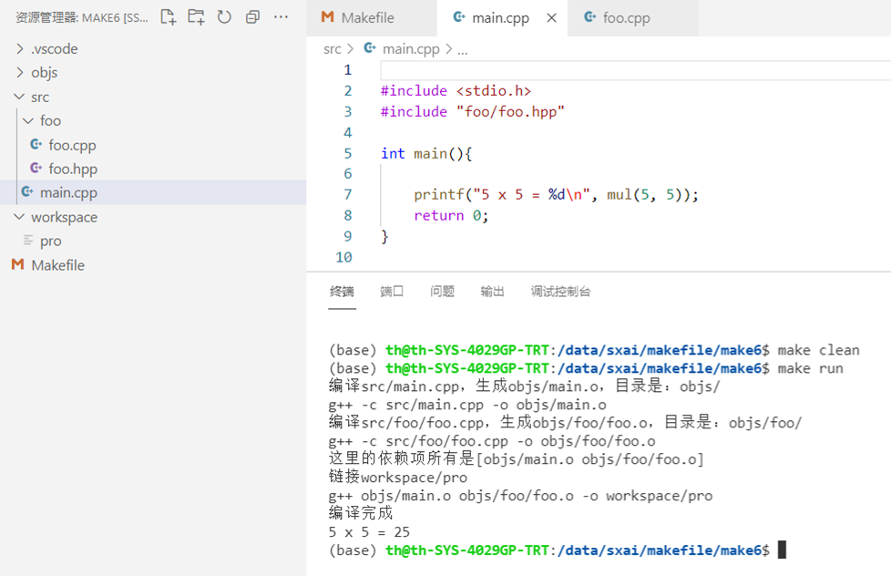
Task: Click the 5 x 5 = 25 output
Action: tap(369, 532)
